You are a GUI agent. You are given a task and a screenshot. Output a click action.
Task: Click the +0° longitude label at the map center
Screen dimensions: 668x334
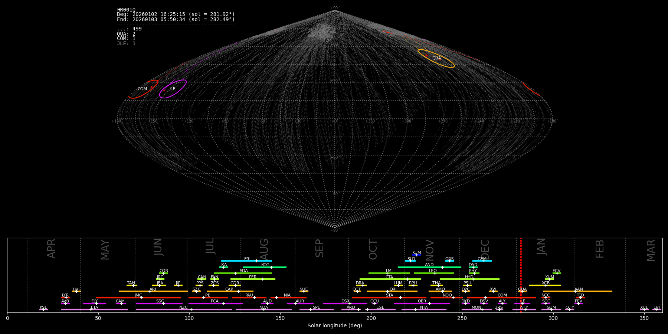coord(335,121)
